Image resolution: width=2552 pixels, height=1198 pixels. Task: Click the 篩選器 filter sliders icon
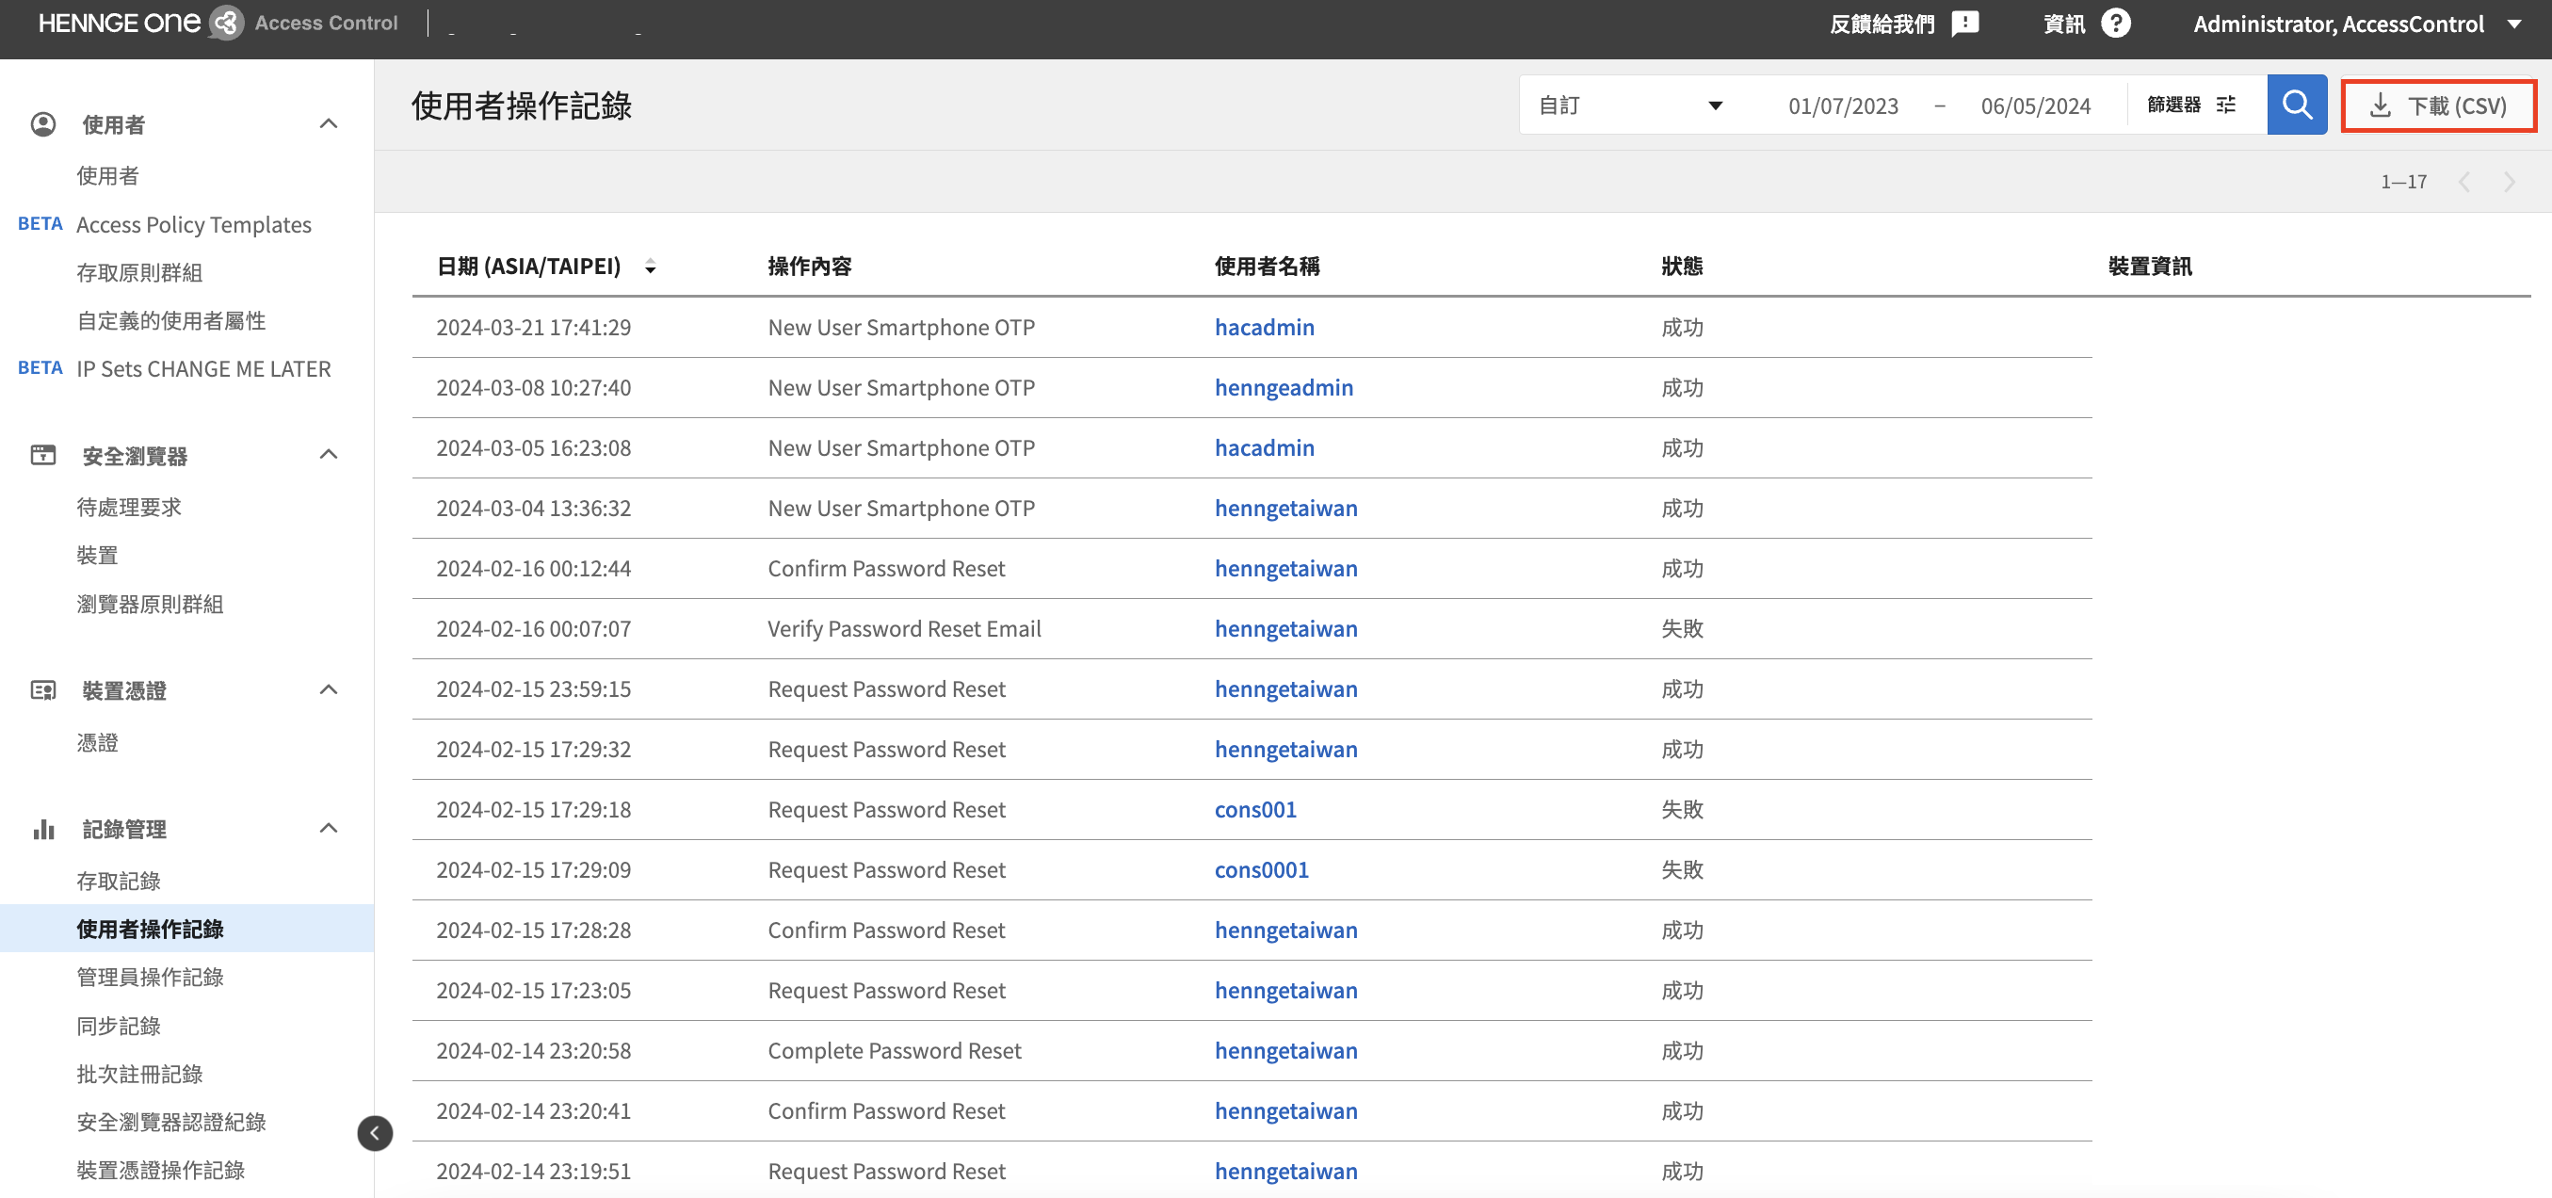tap(2225, 105)
